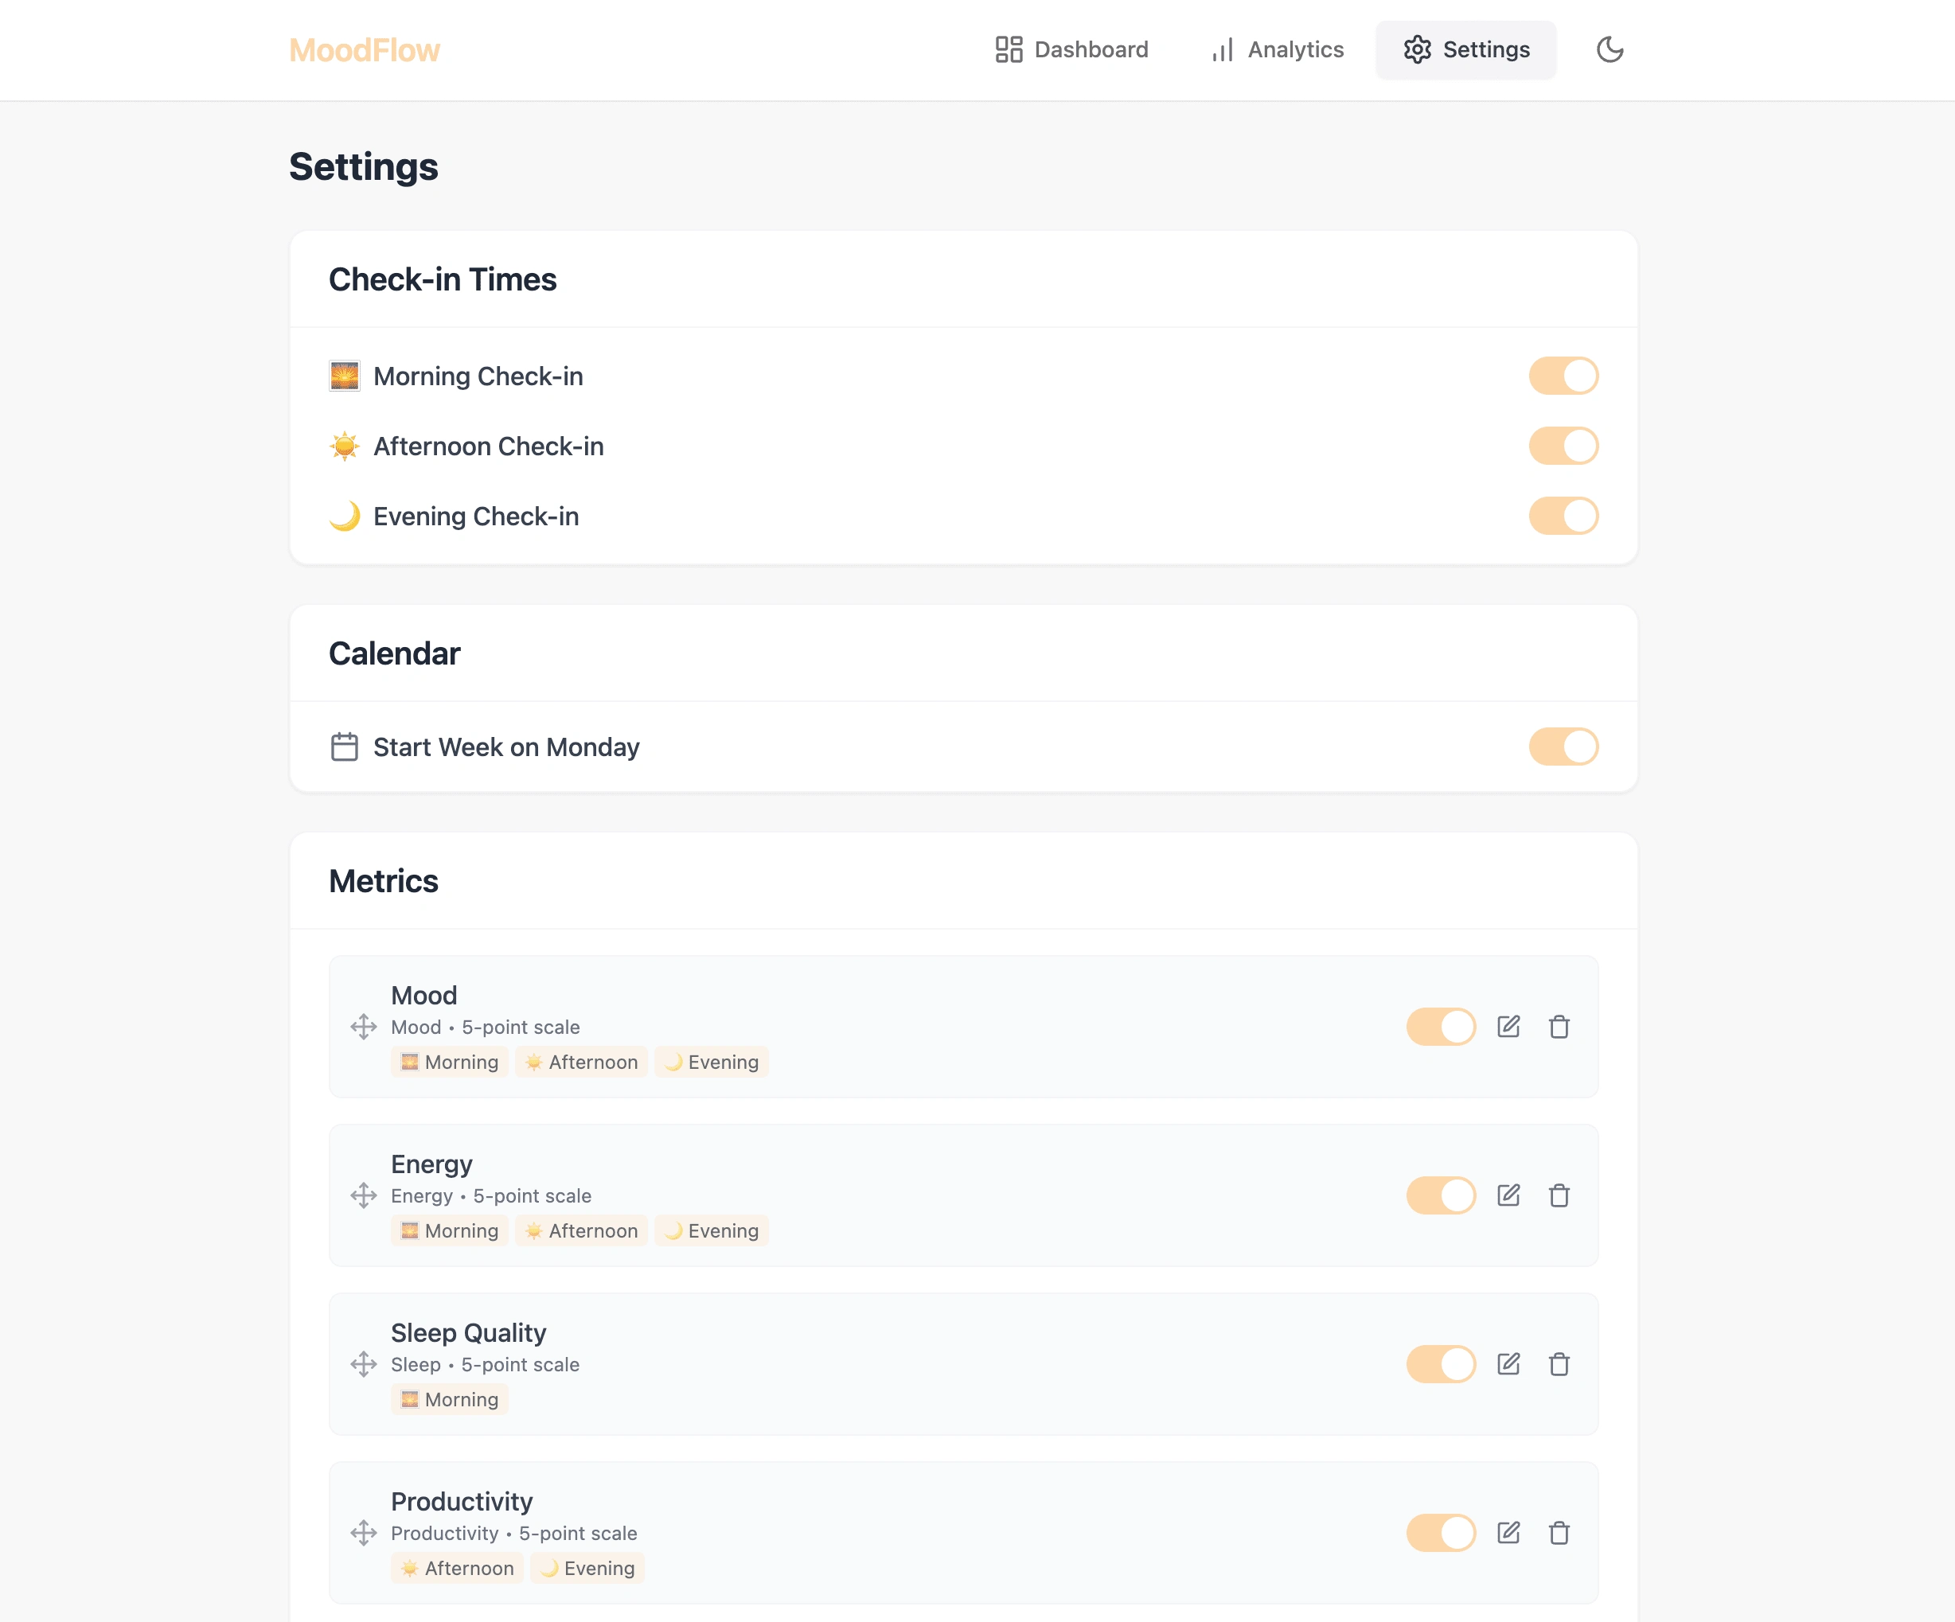Screen dimensions: 1955x1622
Task: Grab the Mood metric drag handle
Action: click(363, 1027)
